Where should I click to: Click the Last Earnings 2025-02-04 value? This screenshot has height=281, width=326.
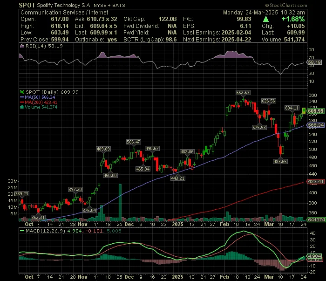[236, 33]
